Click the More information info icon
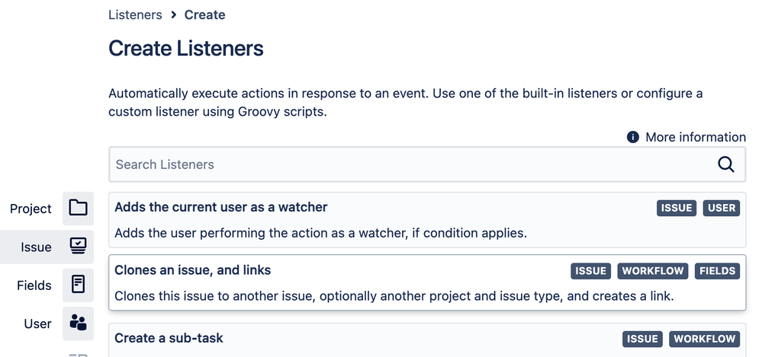This screenshot has height=357, width=762. tap(632, 137)
